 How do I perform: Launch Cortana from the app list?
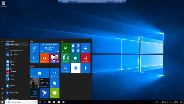click(x=16, y=79)
